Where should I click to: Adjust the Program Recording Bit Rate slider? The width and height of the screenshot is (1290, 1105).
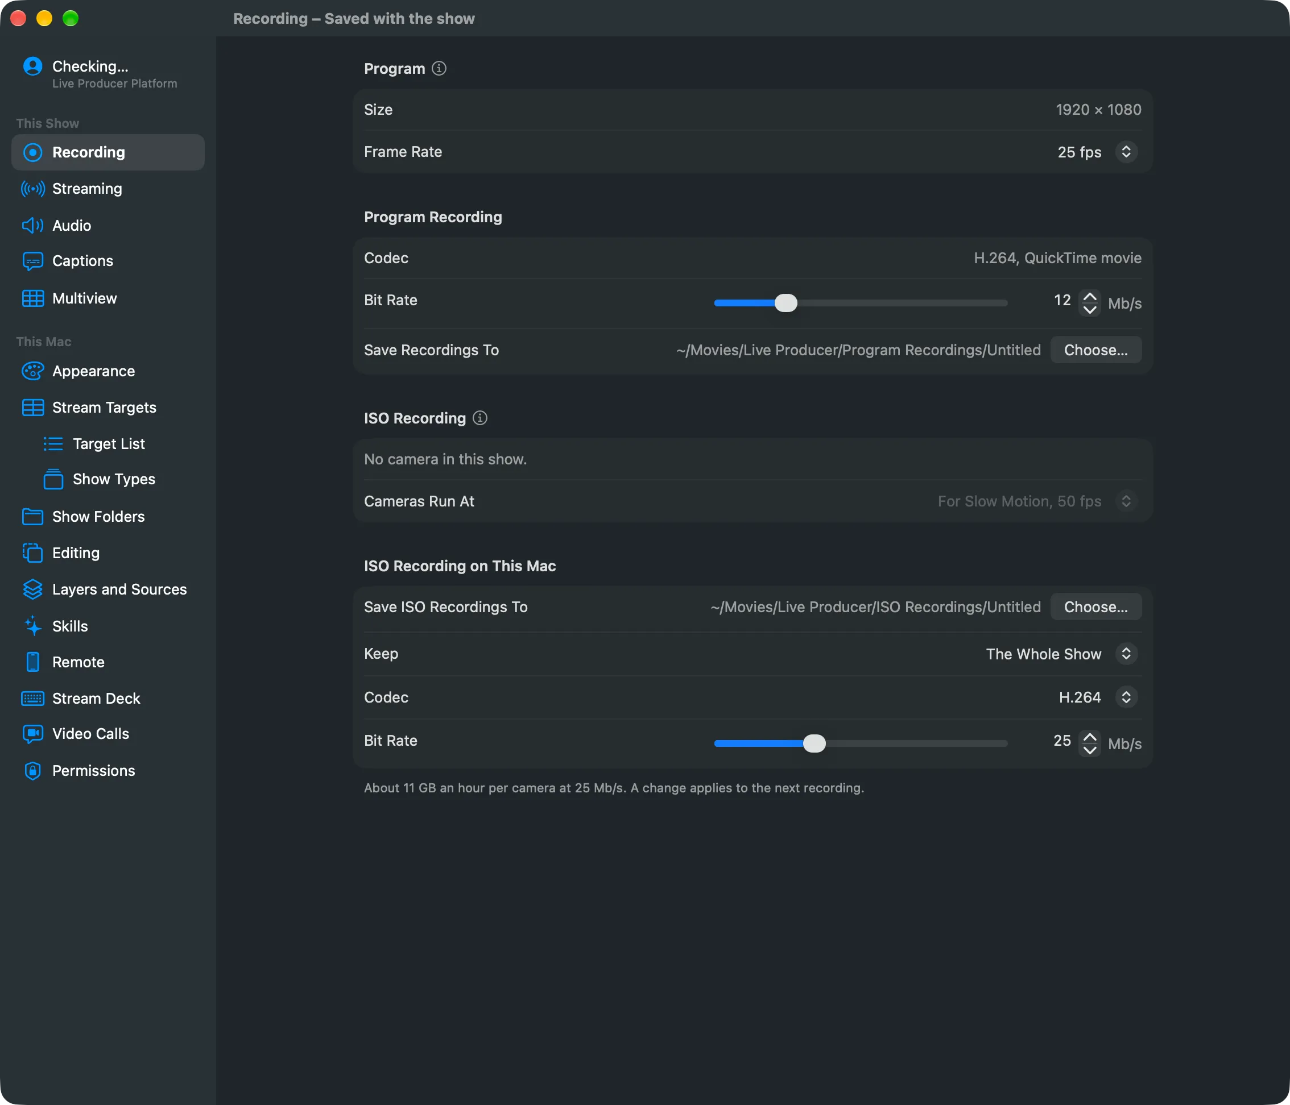click(x=861, y=303)
